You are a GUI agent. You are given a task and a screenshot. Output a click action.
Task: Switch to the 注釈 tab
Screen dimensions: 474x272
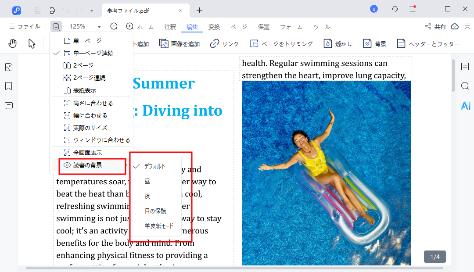coord(170,27)
